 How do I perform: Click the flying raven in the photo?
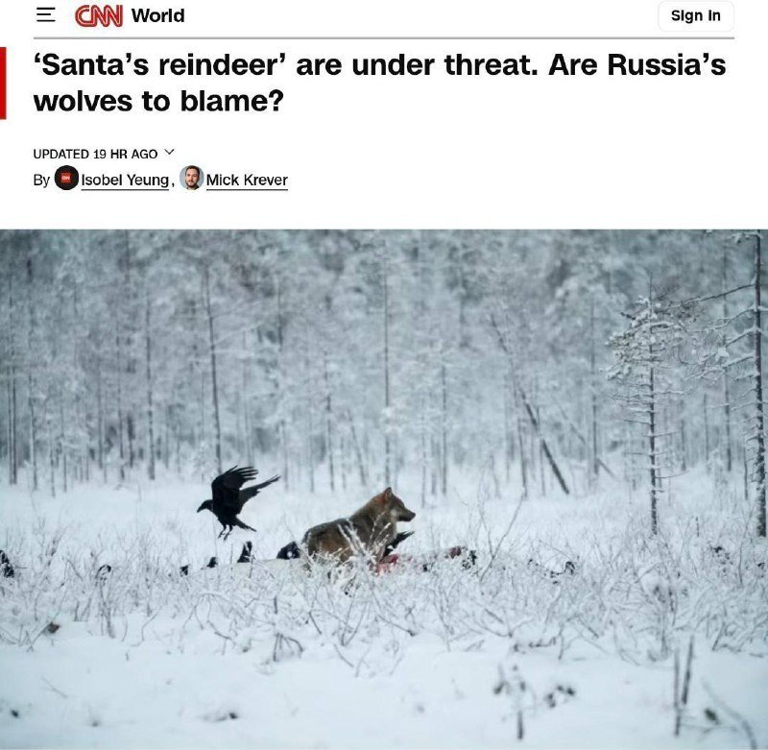tap(236, 500)
